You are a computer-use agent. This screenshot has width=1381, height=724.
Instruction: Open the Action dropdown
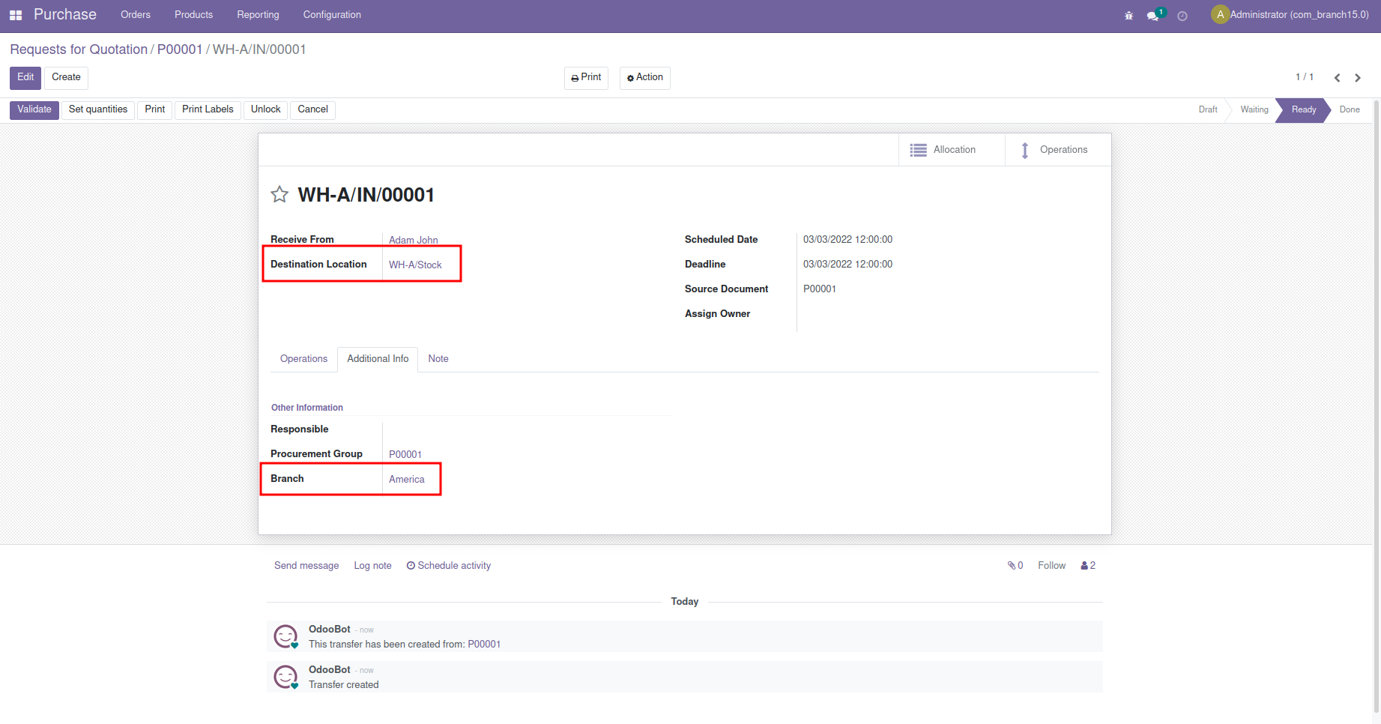coord(645,78)
